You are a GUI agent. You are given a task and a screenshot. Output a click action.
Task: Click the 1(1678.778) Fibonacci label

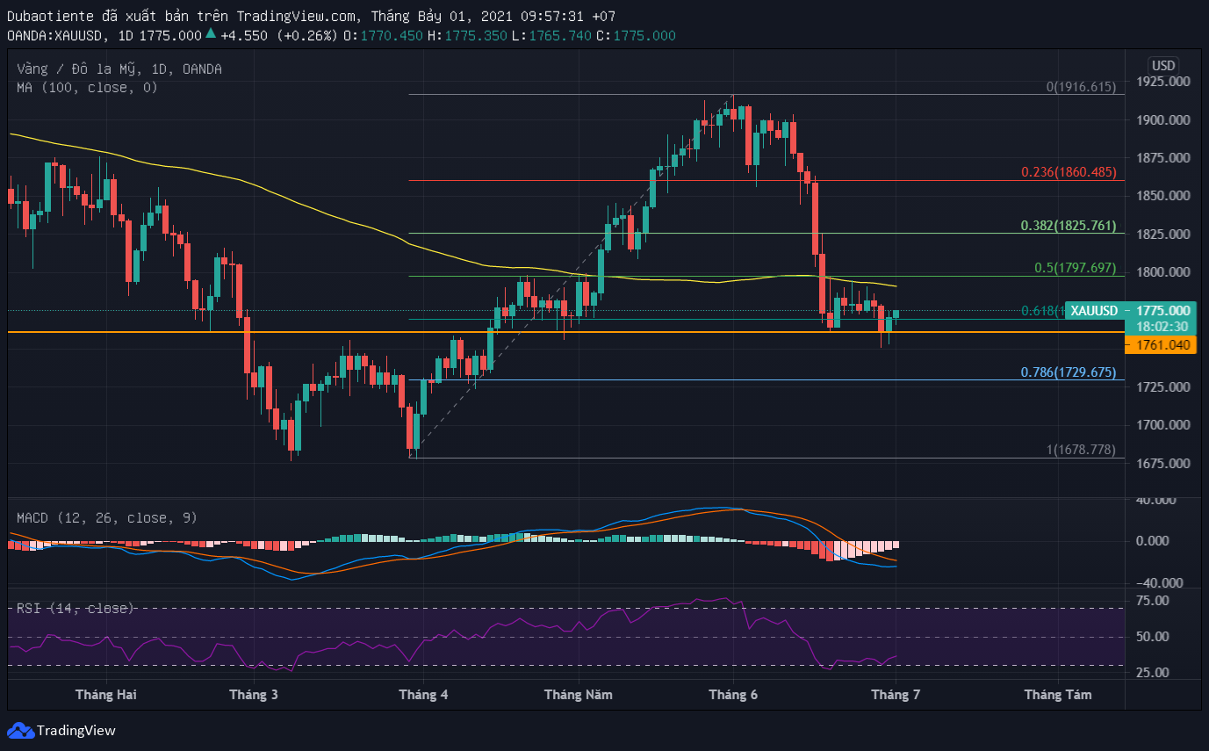(1080, 450)
